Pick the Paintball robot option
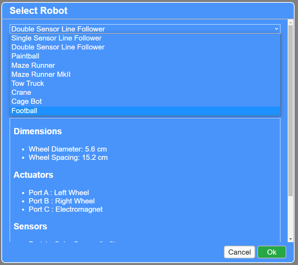298x265 pixels. click(x=26, y=56)
